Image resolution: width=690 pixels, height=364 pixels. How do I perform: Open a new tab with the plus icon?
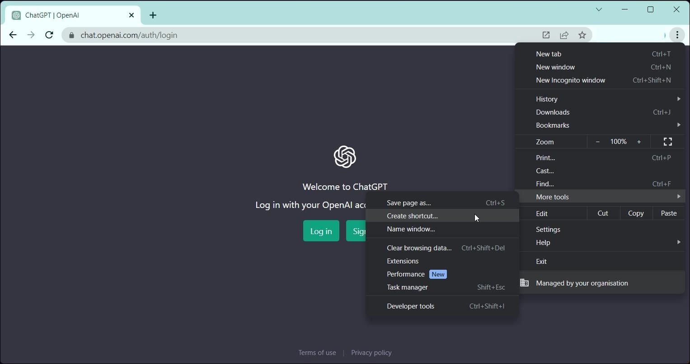coord(153,15)
